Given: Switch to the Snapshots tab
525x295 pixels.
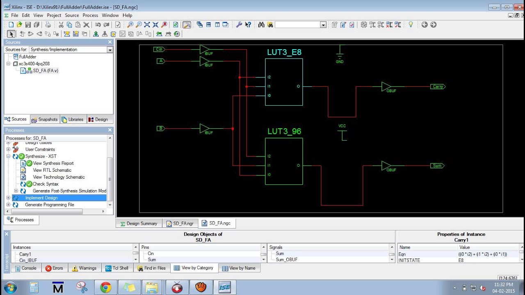Looking at the screenshot, I should tap(45, 119).
